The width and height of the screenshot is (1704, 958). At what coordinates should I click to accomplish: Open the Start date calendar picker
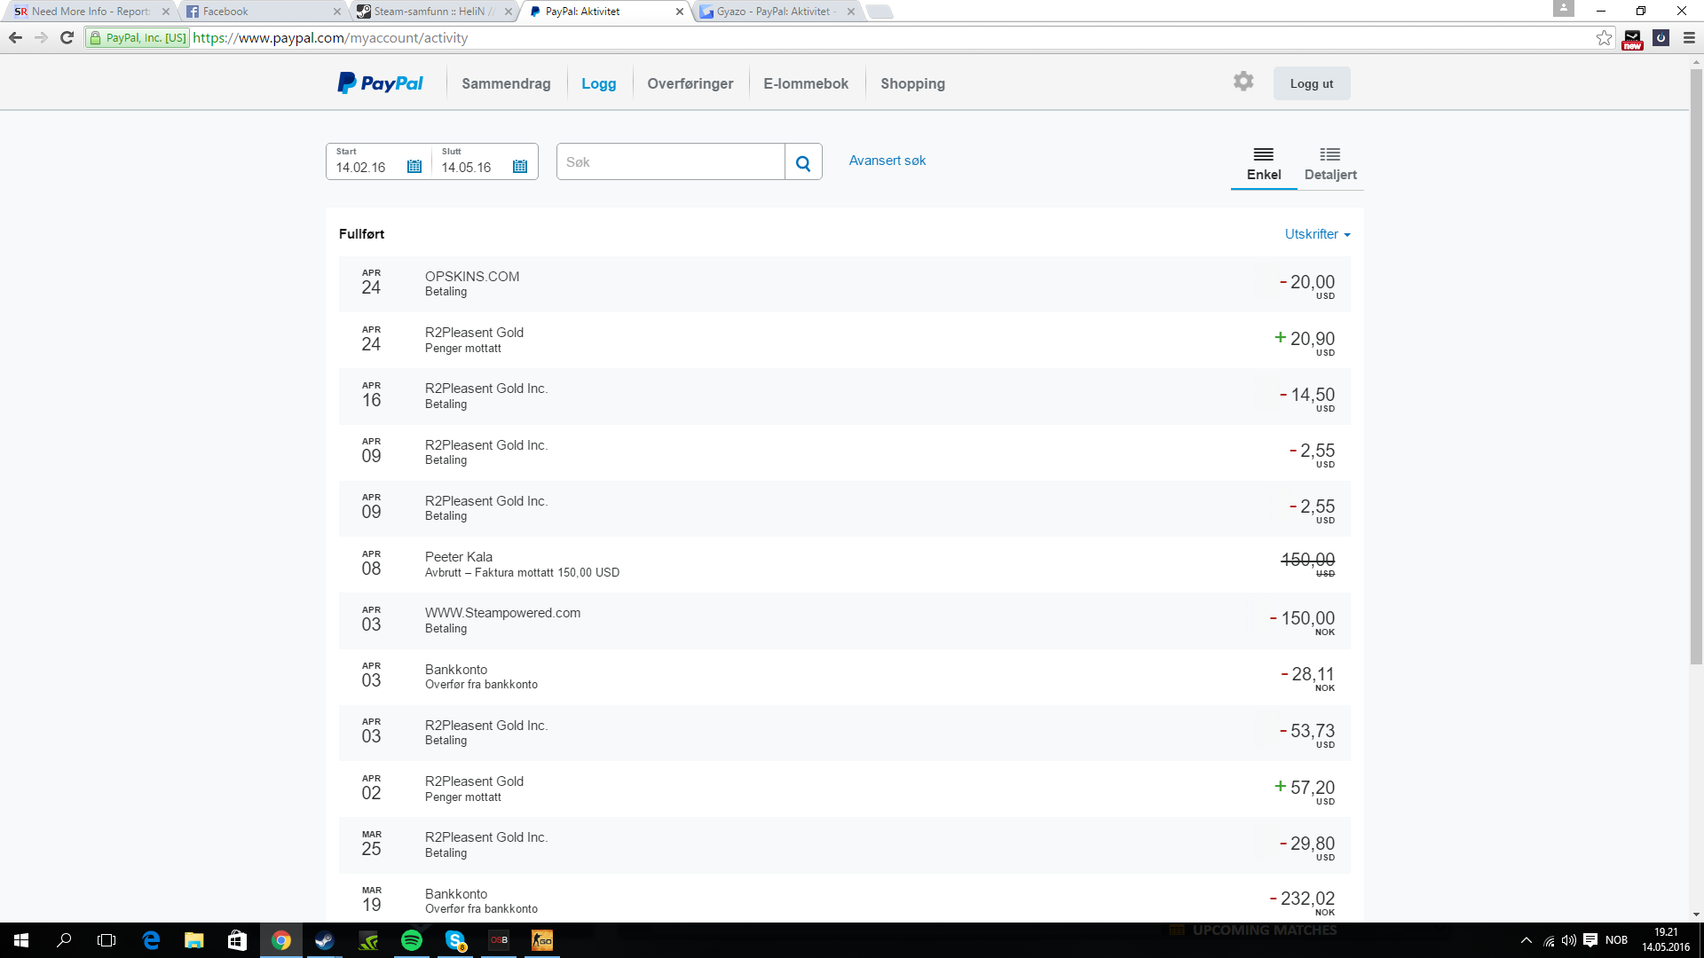click(x=414, y=167)
